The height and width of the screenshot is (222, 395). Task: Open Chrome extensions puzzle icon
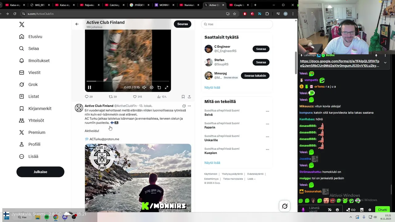[267, 14]
